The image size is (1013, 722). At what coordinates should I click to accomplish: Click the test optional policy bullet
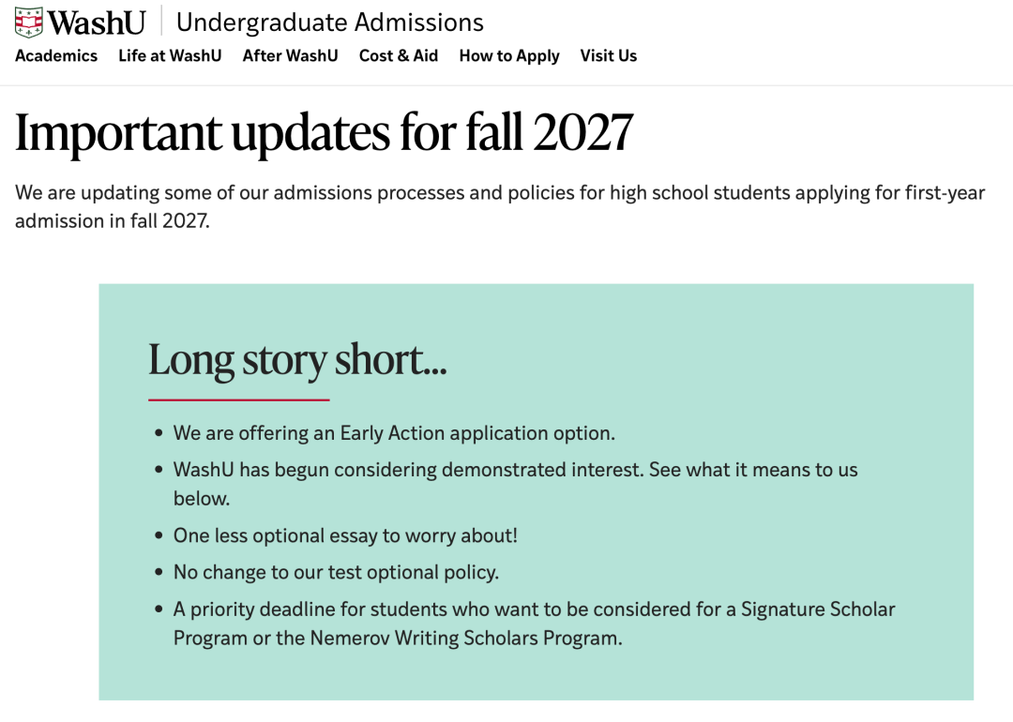(x=336, y=572)
